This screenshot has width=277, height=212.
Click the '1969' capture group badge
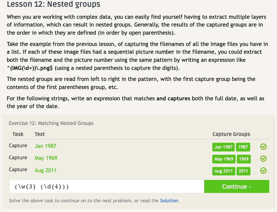coord(244,159)
